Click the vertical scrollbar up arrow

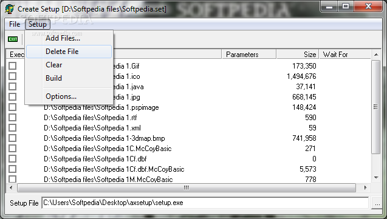[x=376, y=55]
